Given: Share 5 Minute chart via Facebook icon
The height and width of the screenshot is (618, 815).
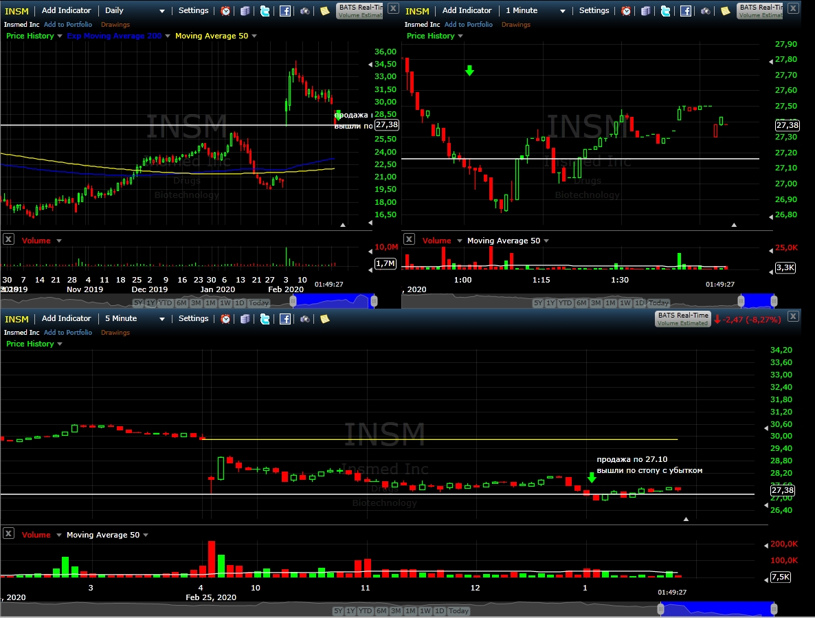Looking at the screenshot, I should tap(284, 318).
